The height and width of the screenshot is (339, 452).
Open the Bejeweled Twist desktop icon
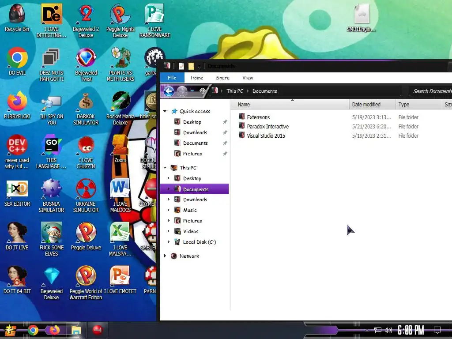click(86, 64)
